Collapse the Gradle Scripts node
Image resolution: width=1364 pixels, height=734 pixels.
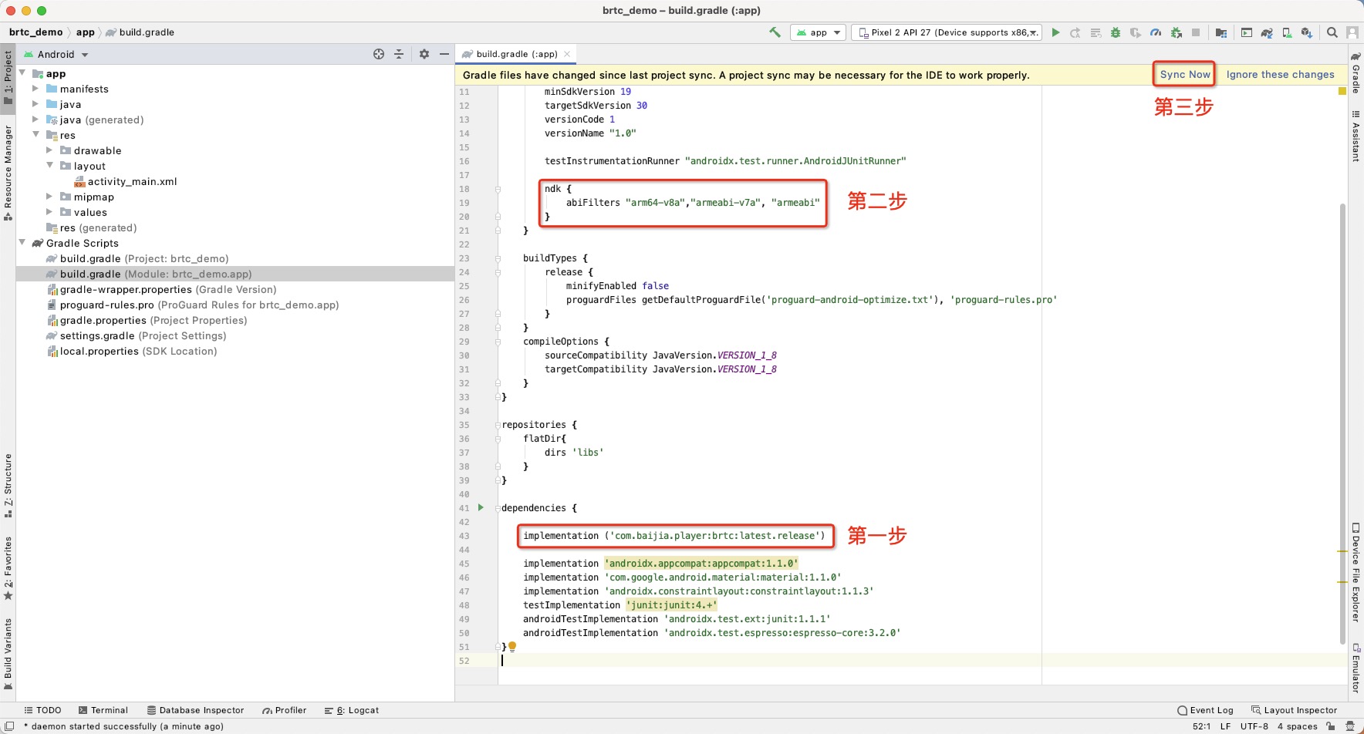22,243
